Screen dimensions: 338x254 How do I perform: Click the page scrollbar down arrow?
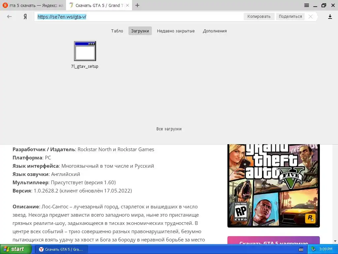pyautogui.click(x=335, y=241)
